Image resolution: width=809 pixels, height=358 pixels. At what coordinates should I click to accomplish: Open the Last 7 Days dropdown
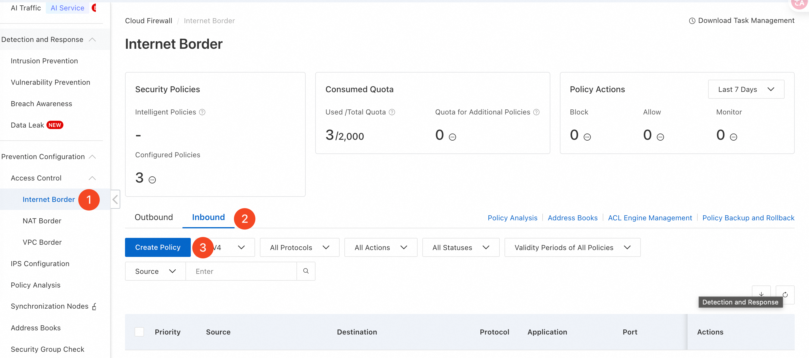click(x=746, y=89)
